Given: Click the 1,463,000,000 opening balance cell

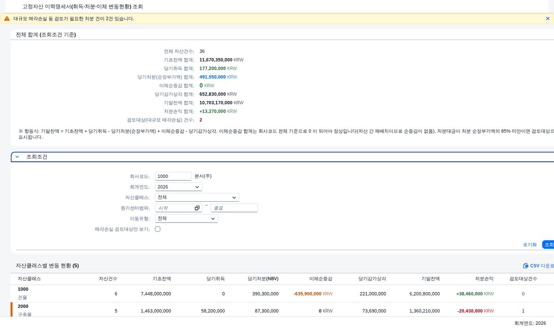Looking at the screenshot, I should tap(156, 311).
